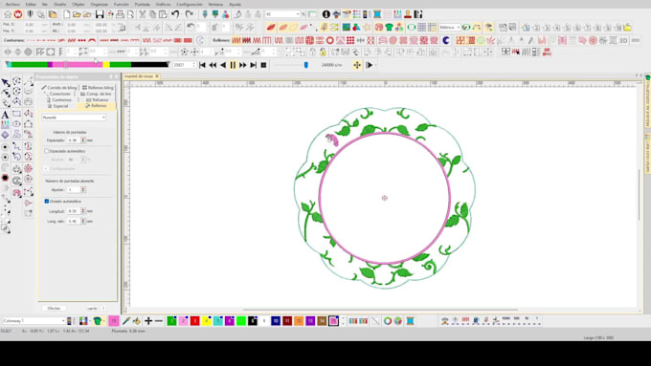Undo the last action
This screenshot has width=651, height=366.
pos(175,14)
